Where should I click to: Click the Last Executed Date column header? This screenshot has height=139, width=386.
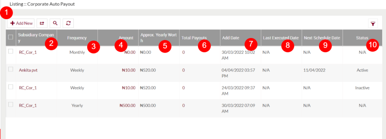point(281,38)
